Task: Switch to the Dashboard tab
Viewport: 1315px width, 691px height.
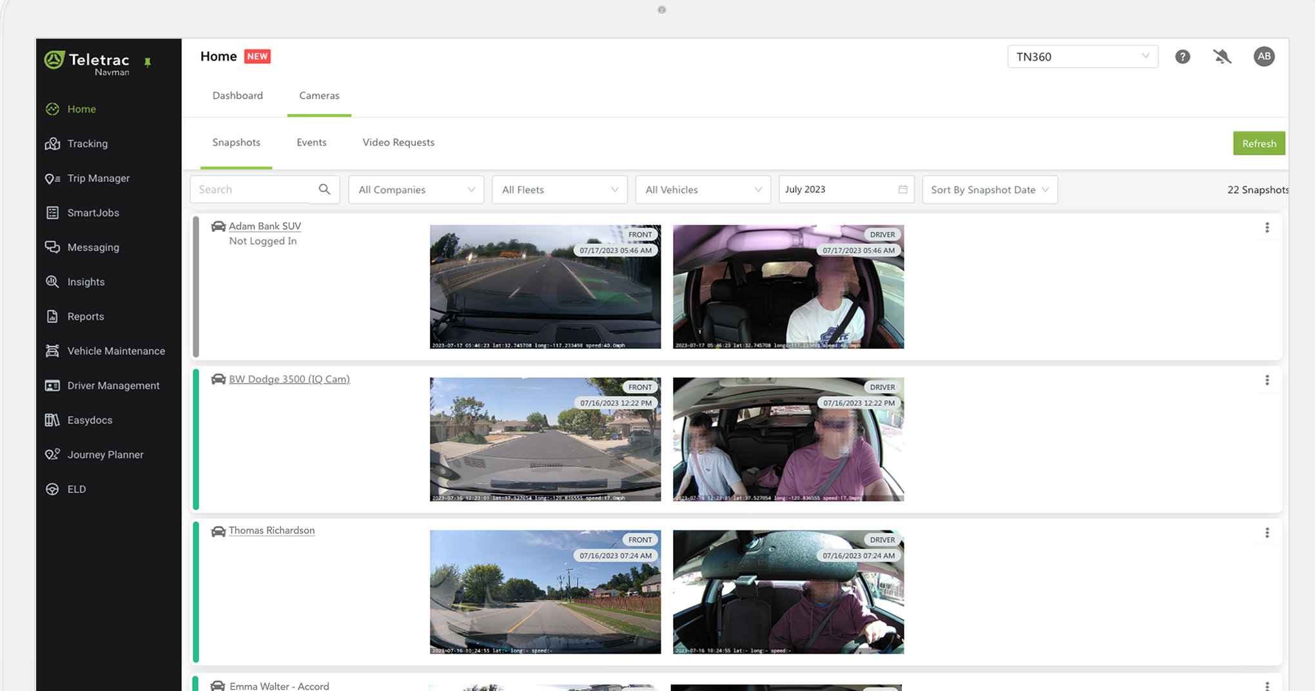Action: pos(238,95)
